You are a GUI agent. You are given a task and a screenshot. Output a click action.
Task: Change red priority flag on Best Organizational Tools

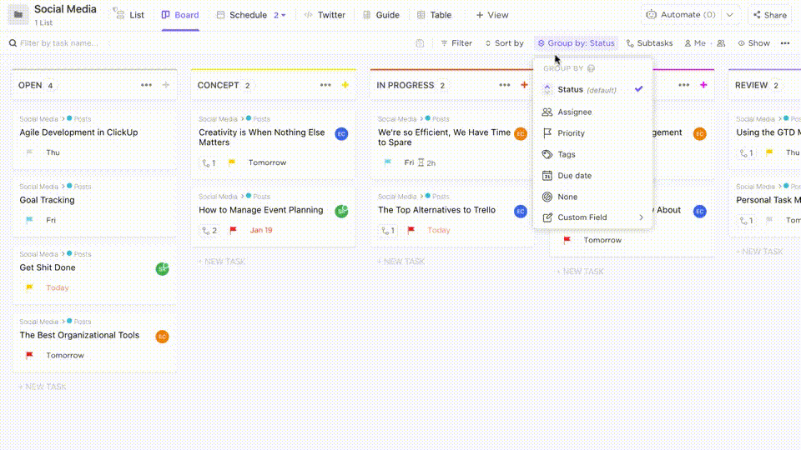pyautogui.click(x=30, y=355)
